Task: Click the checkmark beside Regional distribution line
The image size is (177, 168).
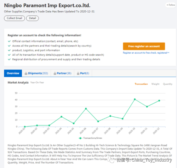Action: [x=9, y=59]
